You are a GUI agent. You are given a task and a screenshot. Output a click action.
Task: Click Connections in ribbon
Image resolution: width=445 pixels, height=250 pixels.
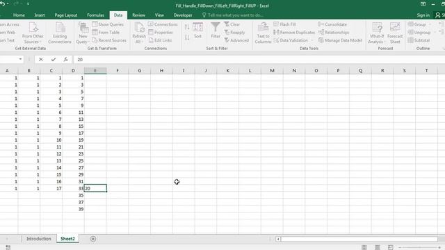pyautogui.click(x=163, y=24)
